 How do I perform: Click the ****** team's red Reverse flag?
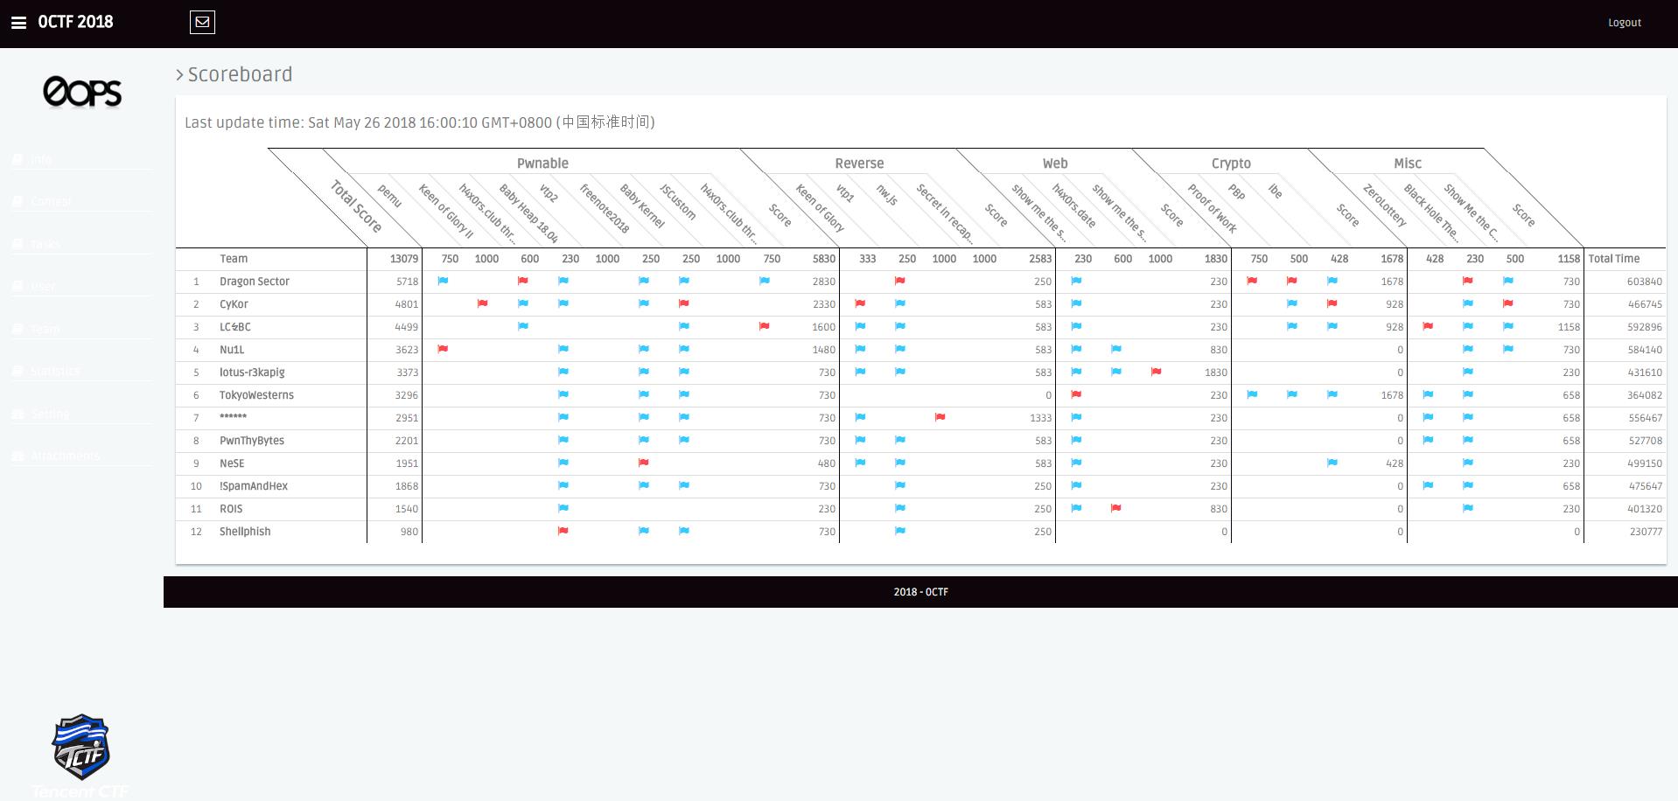pyautogui.click(x=940, y=418)
